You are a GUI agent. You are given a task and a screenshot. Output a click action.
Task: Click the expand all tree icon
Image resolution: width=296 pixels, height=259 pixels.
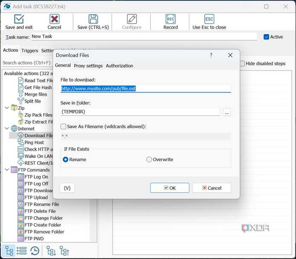click(x=51, y=251)
